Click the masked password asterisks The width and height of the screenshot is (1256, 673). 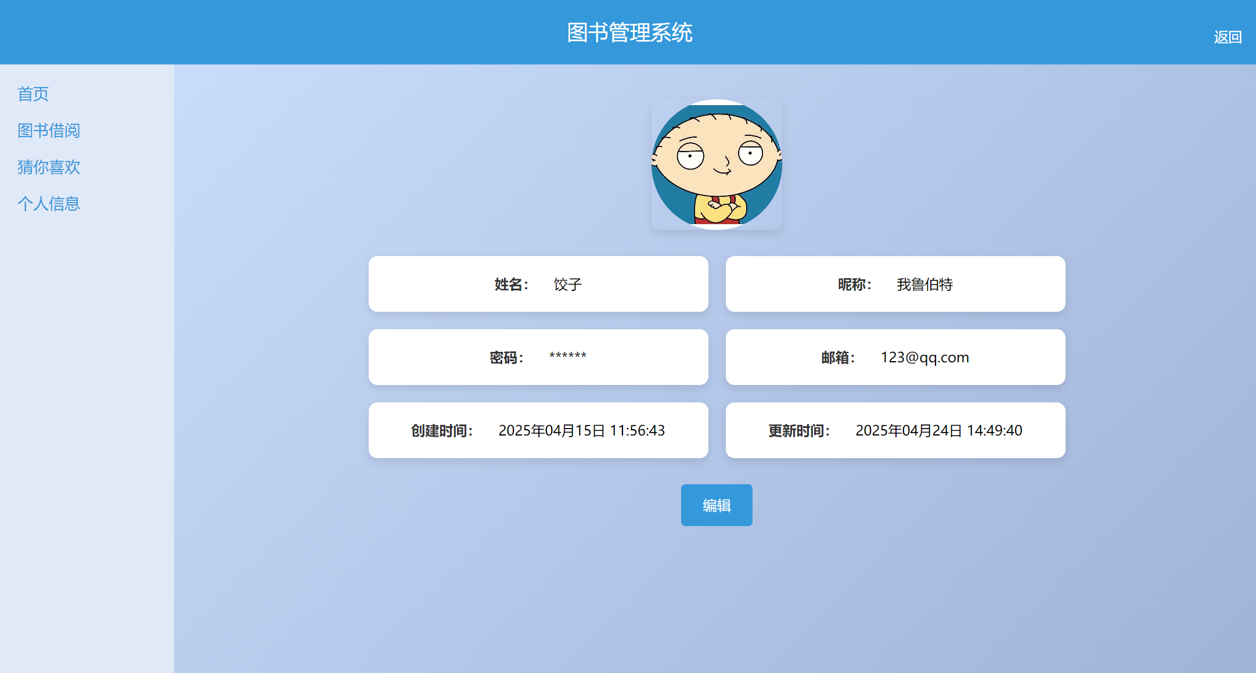click(567, 355)
